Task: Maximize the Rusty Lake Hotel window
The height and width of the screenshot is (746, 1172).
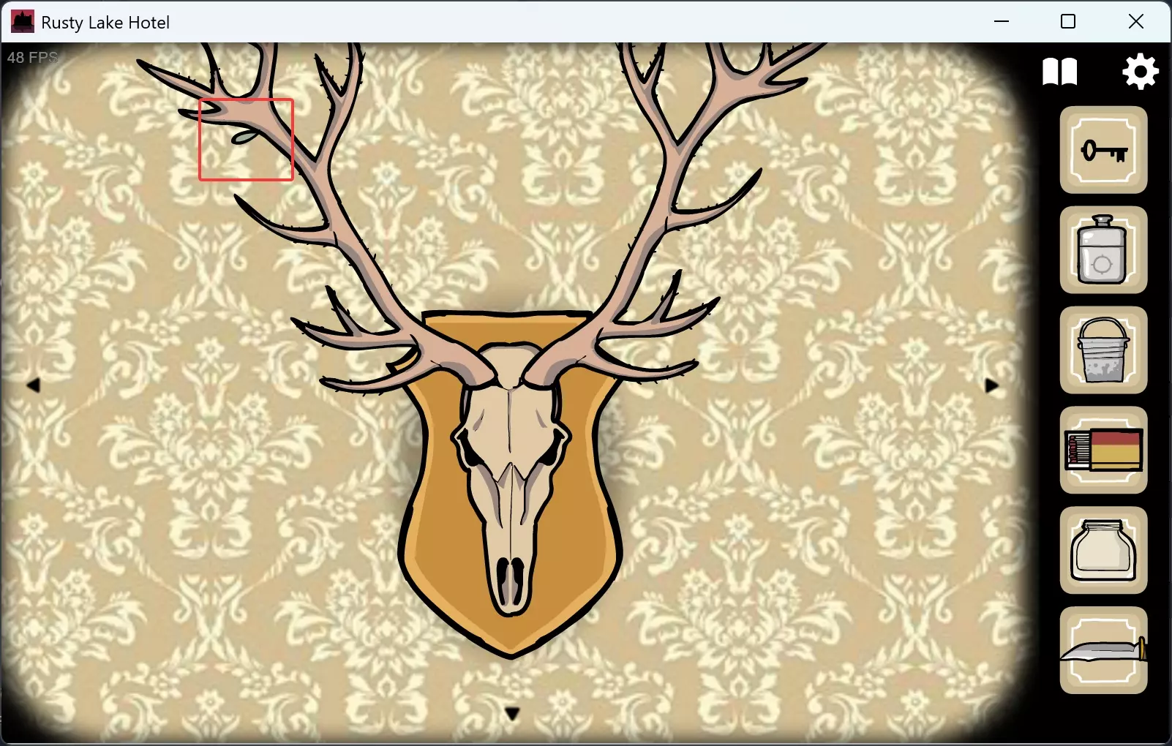Action: click(1068, 22)
